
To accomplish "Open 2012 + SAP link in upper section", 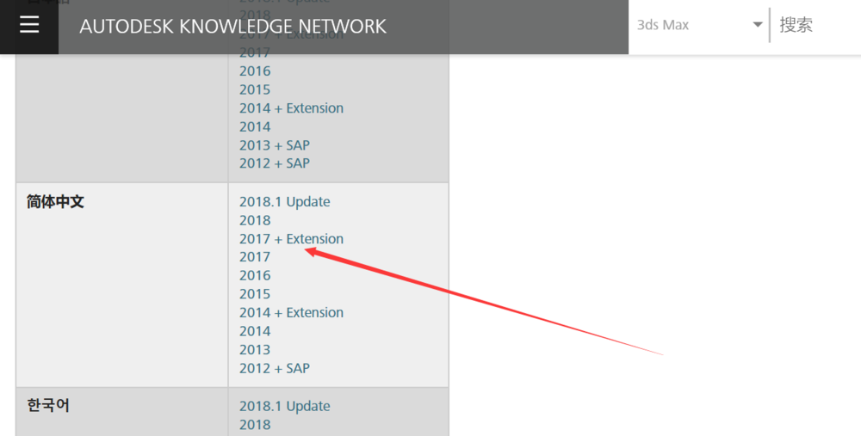I will point(275,163).
